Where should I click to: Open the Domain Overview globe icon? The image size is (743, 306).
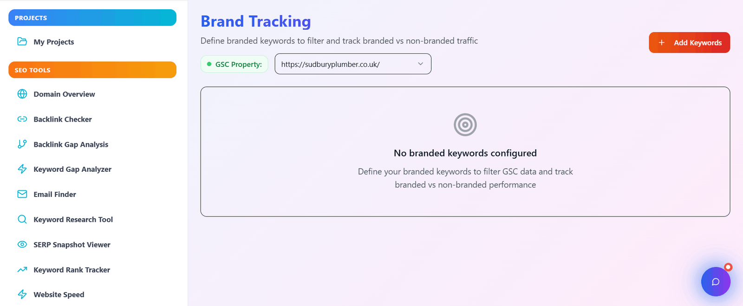point(22,94)
